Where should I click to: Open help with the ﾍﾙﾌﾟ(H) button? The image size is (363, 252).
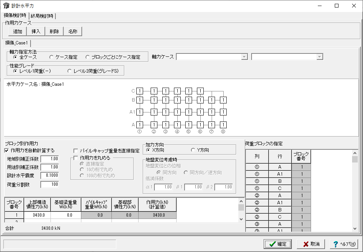[x=344, y=244]
